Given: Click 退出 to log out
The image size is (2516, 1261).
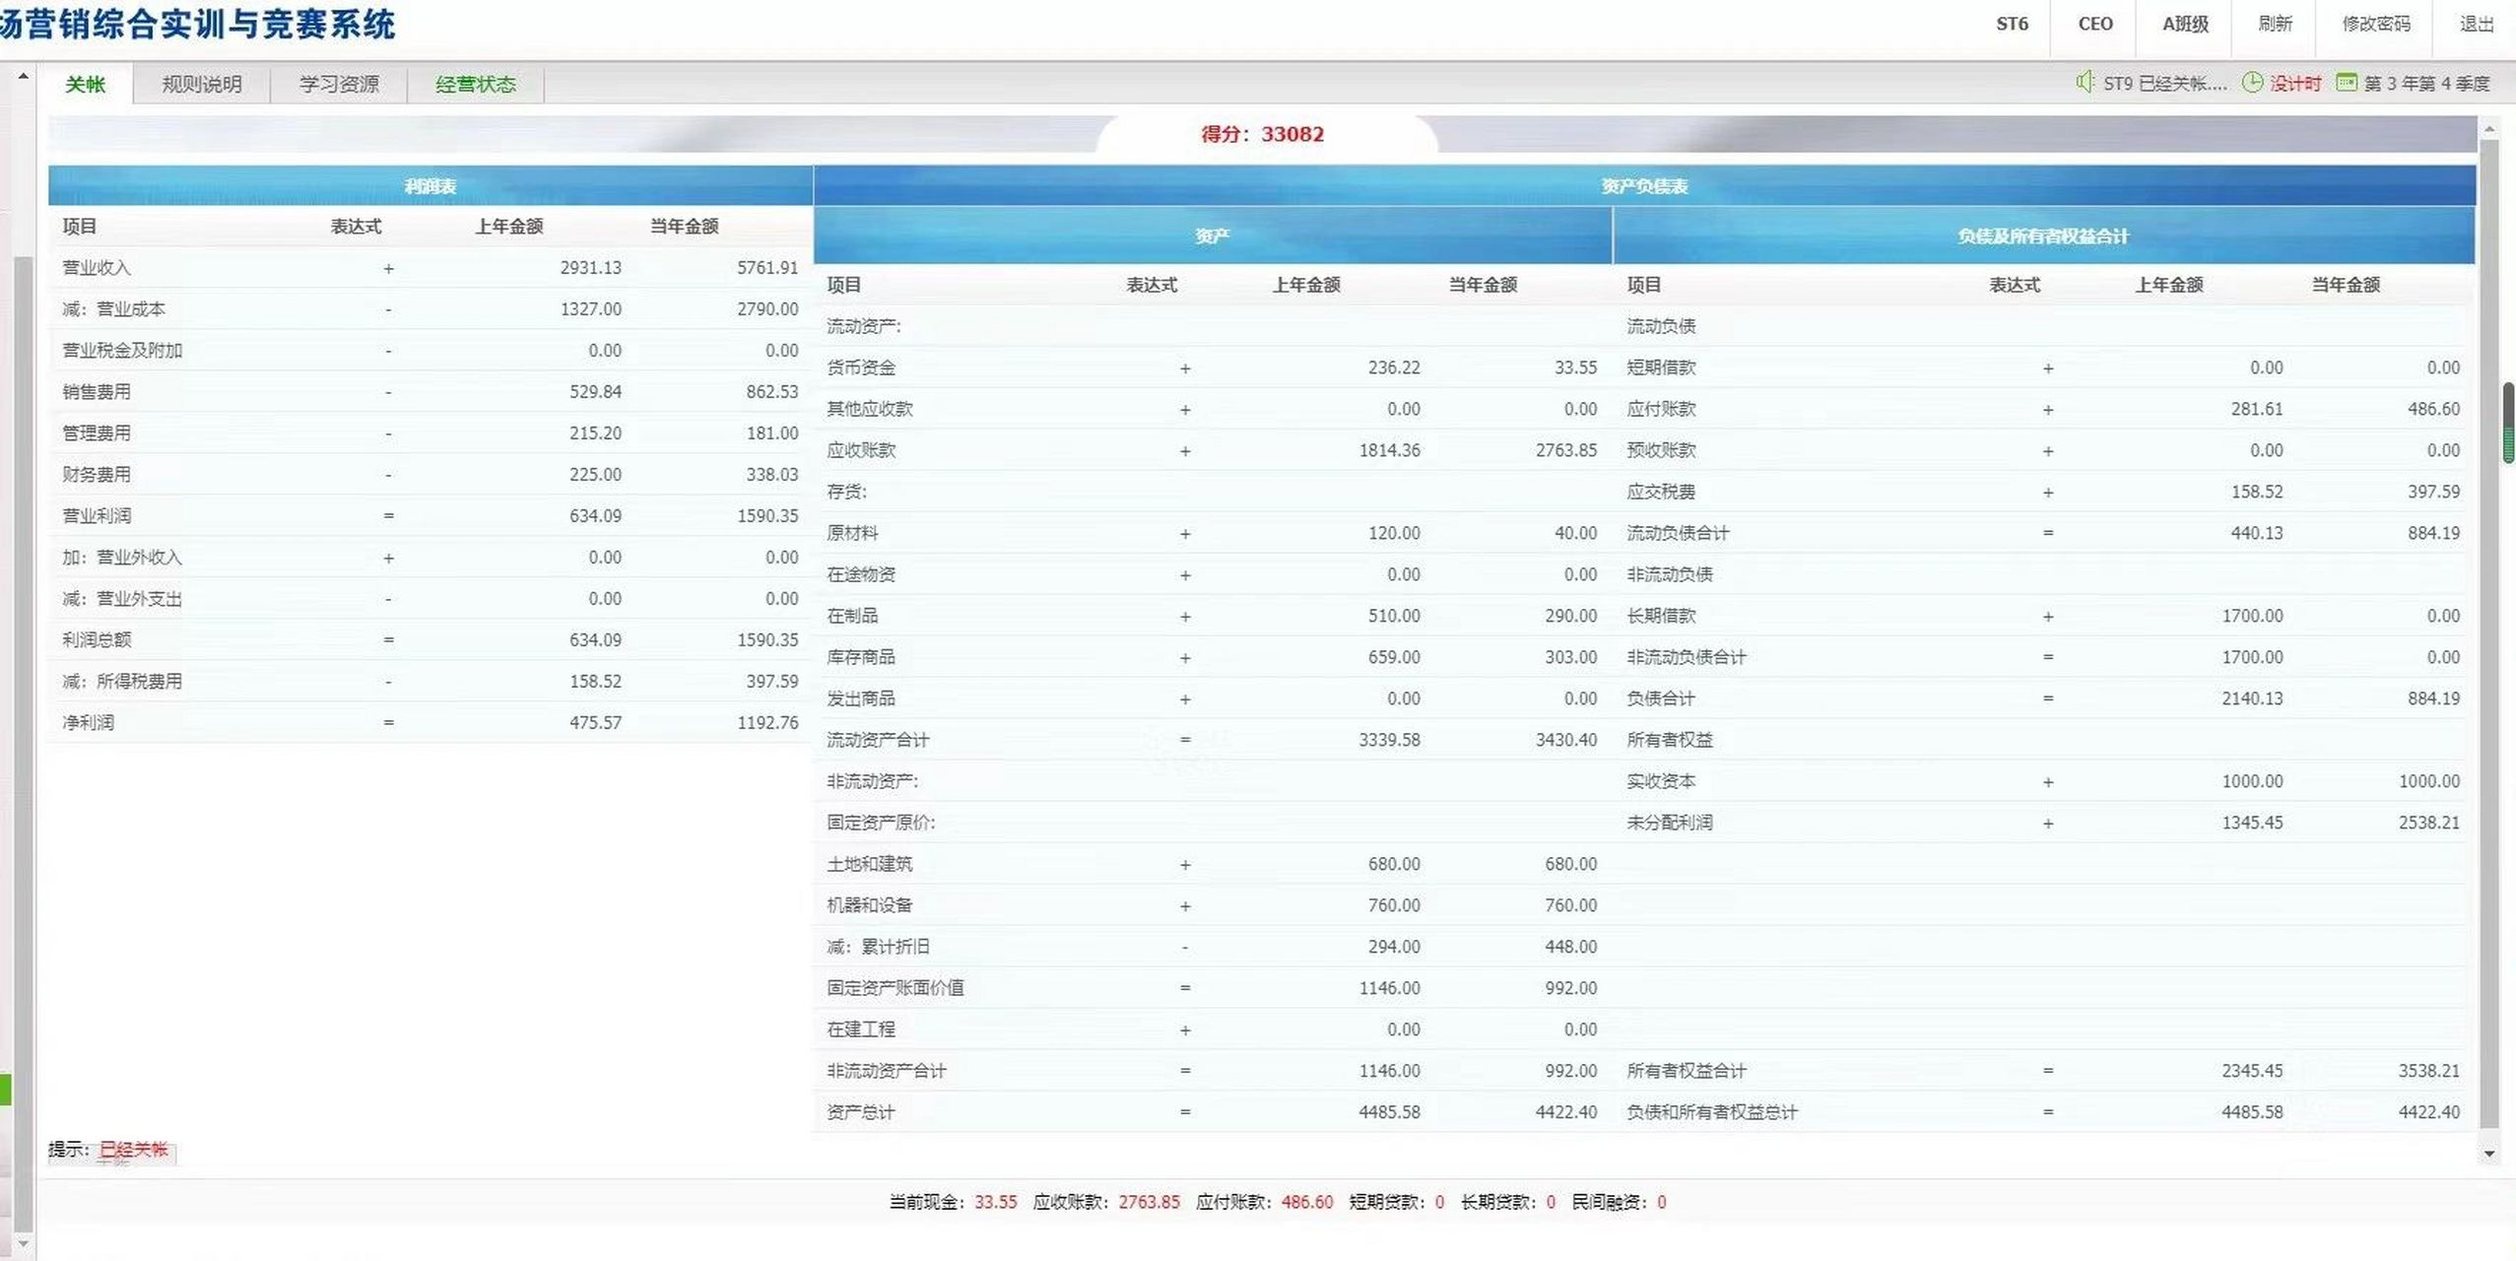Looking at the screenshot, I should (x=2474, y=25).
